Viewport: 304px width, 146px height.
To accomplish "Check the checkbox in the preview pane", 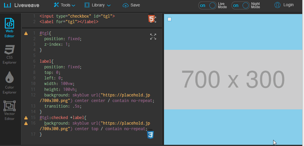I will pyautogui.click(x=169, y=19).
